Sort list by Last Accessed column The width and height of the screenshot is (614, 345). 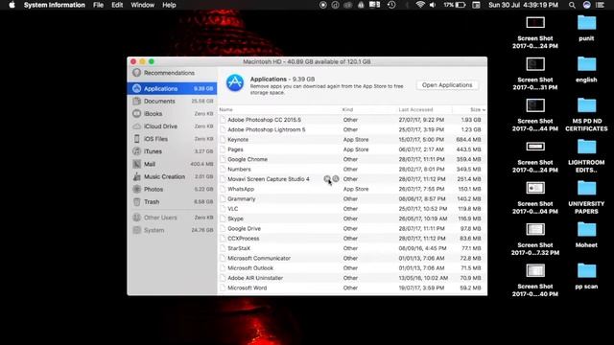(x=415, y=109)
